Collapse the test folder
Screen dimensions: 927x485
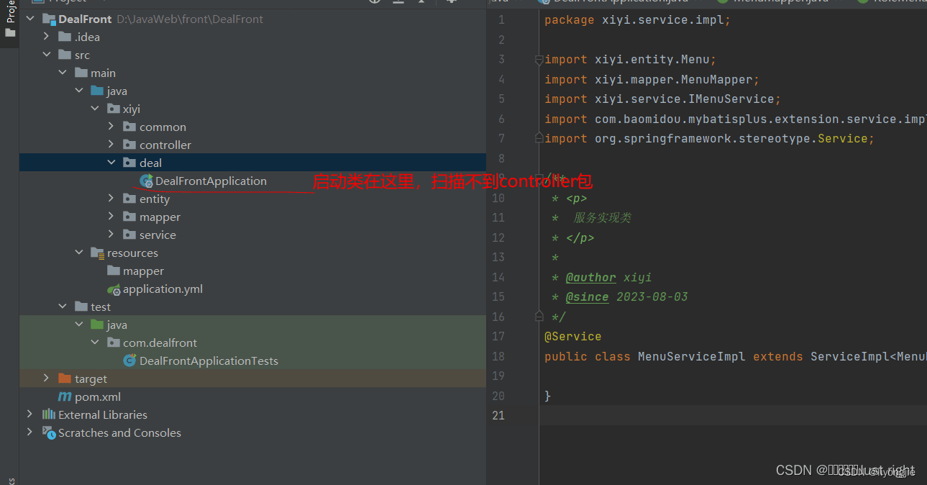tap(63, 307)
